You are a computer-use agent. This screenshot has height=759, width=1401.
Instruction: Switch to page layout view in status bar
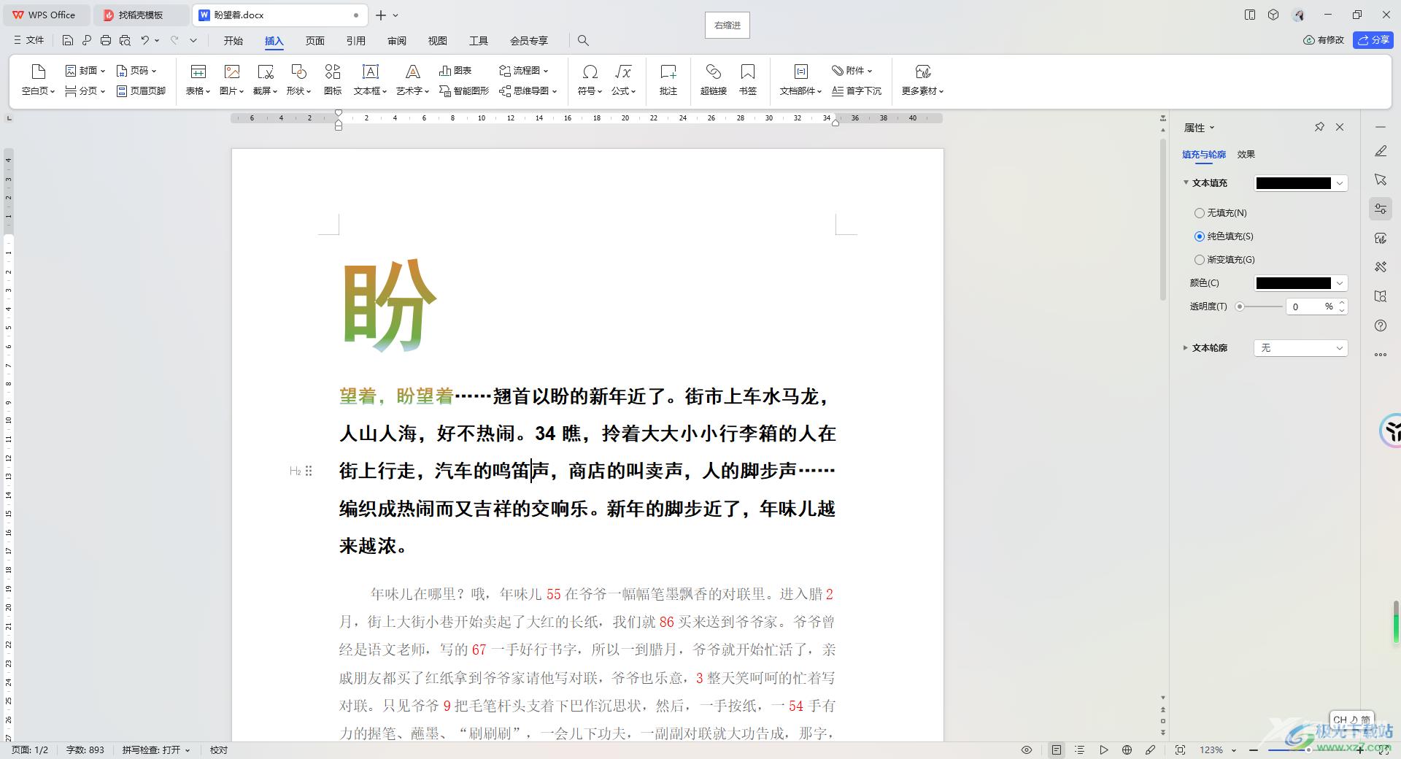point(1057,750)
